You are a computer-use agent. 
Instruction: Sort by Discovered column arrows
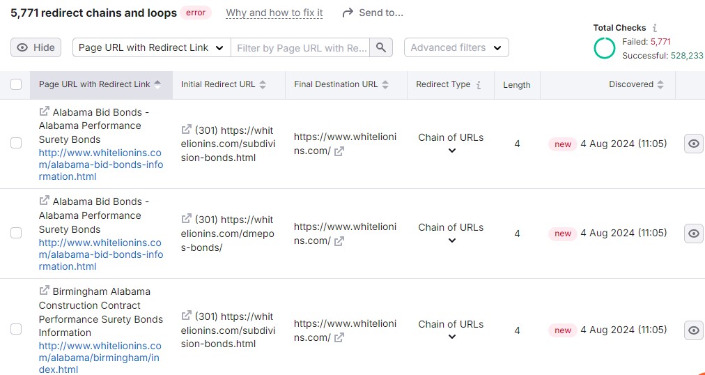[x=660, y=84]
